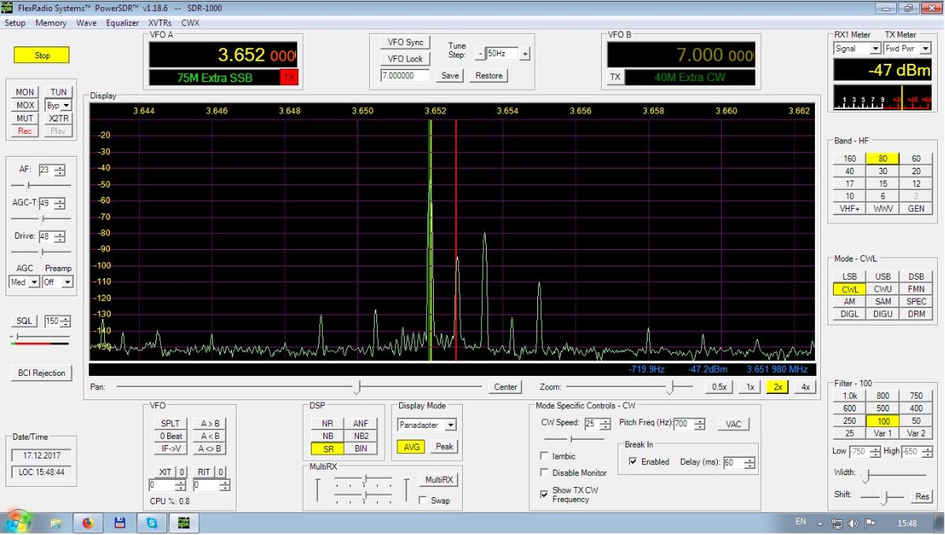Viewport: 945px width, 535px height.
Task: Click the BCI Rejection button
Action: pyautogui.click(x=42, y=373)
